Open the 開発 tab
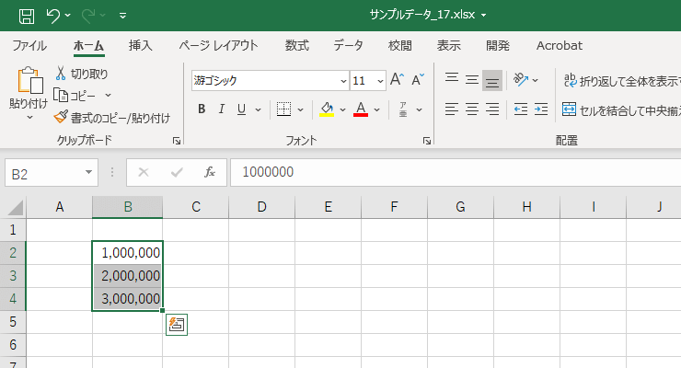 (x=498, y=46)
